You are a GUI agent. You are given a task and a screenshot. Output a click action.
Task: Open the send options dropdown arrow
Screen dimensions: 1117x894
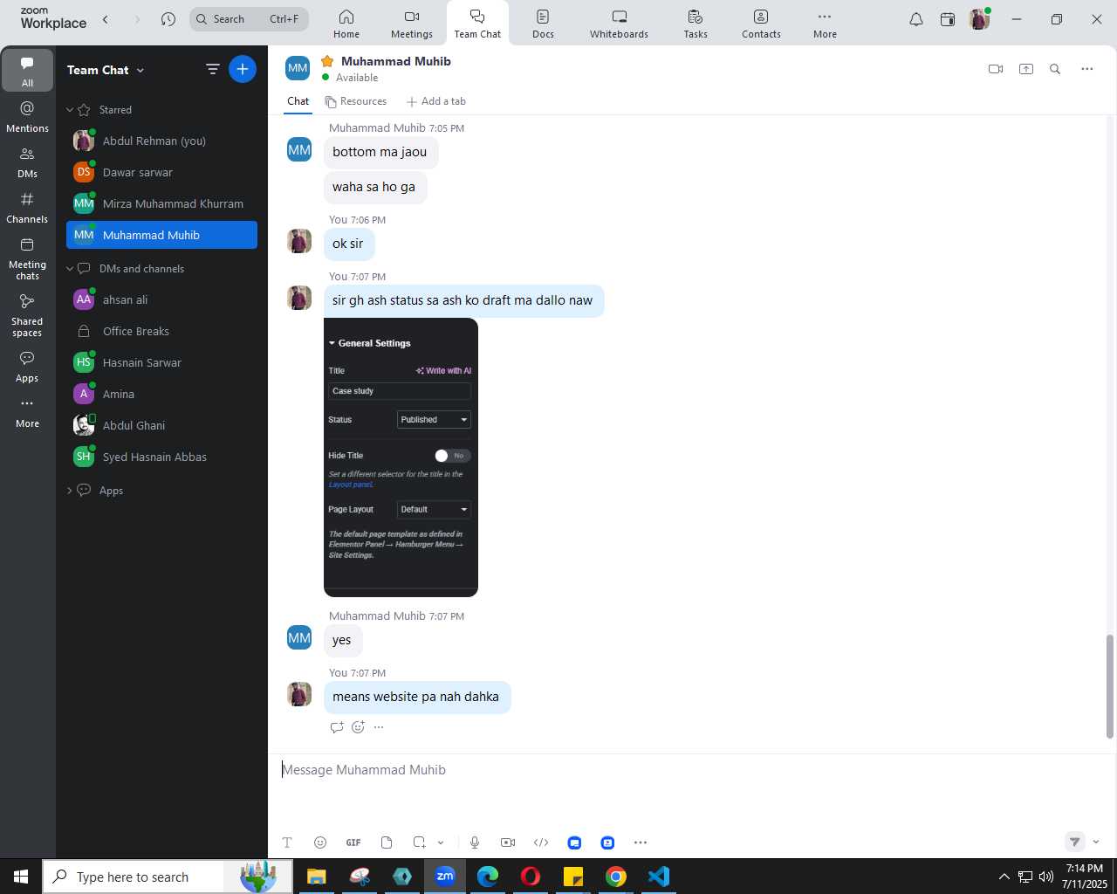point(1096,842)
